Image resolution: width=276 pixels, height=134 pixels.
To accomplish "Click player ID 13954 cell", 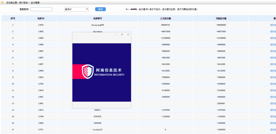I will [x=41, y=123].
